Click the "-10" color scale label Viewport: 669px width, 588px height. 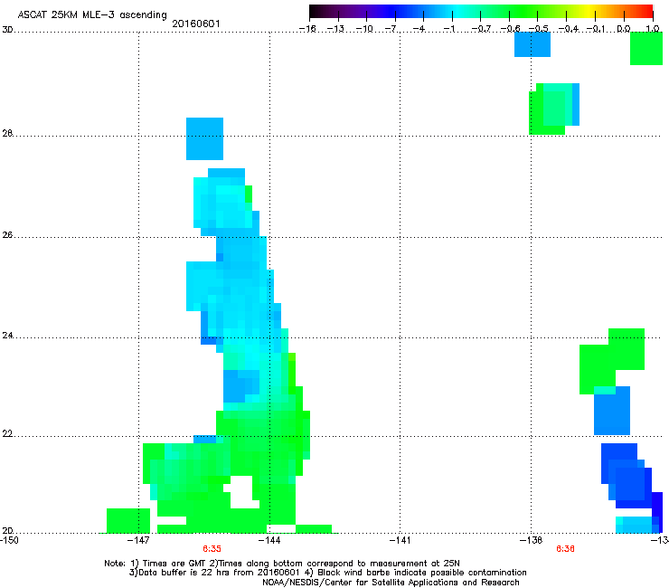[x=364, y=29]
